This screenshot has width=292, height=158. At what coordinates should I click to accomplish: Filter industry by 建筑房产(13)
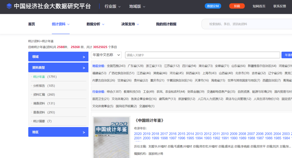pos(167,99)
